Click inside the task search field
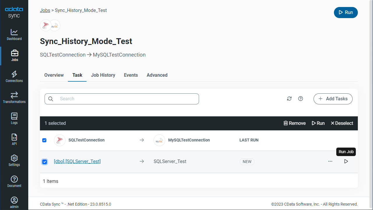This screenshot has height=210, width=373. pos(122,99)
